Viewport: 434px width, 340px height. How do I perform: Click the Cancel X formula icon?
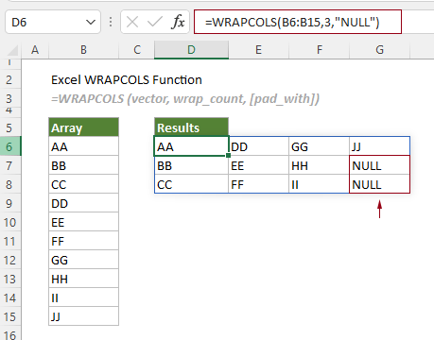132,23
